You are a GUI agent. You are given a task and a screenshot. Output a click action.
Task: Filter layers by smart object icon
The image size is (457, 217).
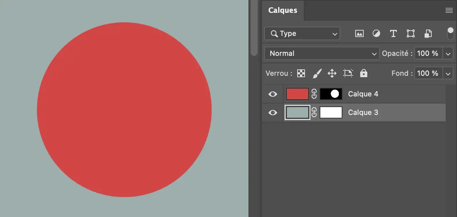428,33
